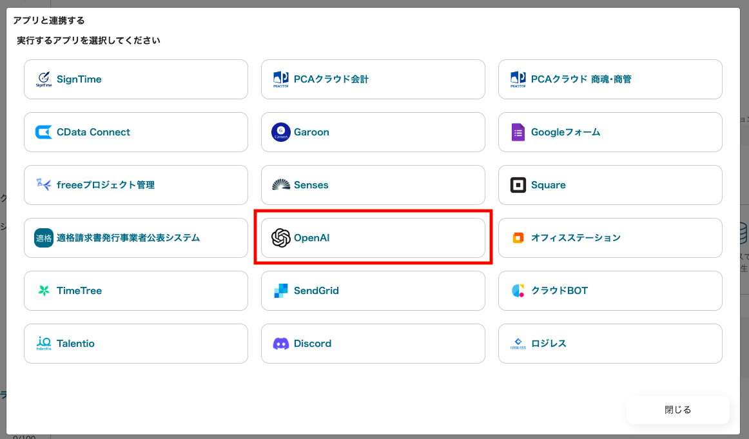Click the OpenAI logo icon

click(281, 238)
